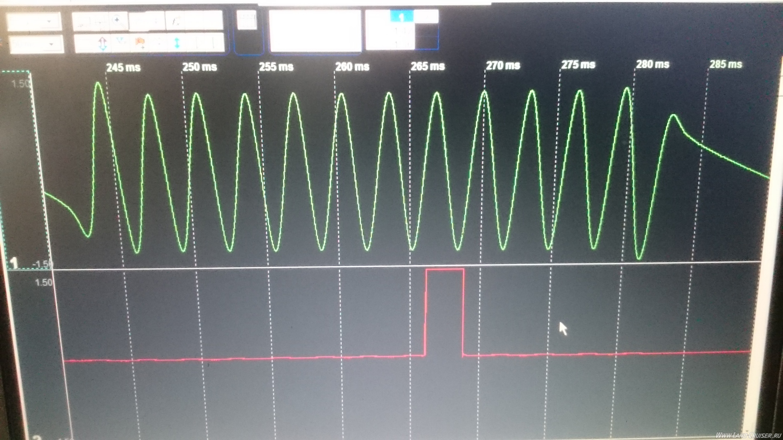Click the top of the red square pulse
Image resolution: width=783 pixels, height=440 pixels.
445,269
